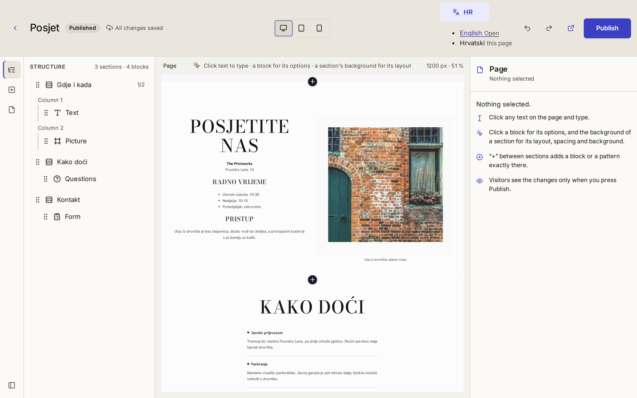Click the 1/2 column layout indicator

click(x=141, y=85)
